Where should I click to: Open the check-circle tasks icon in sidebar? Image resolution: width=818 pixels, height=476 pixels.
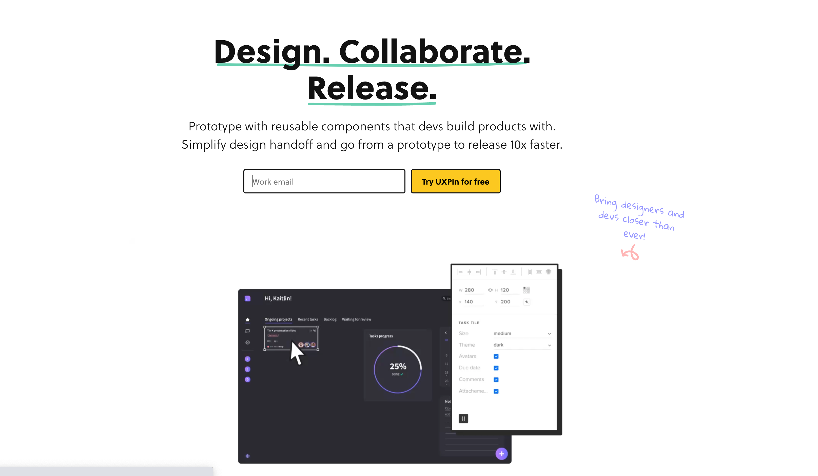247,343
